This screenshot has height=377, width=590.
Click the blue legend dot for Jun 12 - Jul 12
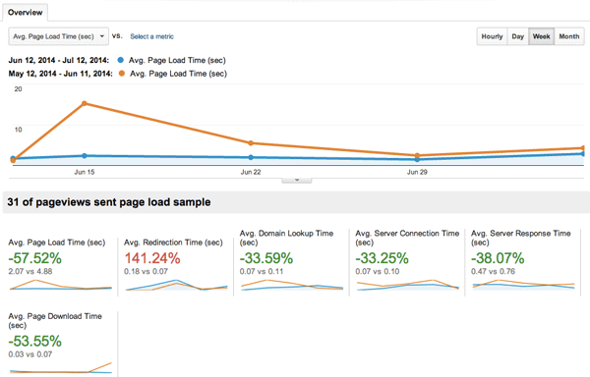coord(120,60)
